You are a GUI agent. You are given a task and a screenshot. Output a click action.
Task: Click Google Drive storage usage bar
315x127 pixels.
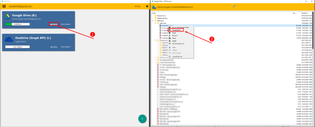[x=17, y=24]
